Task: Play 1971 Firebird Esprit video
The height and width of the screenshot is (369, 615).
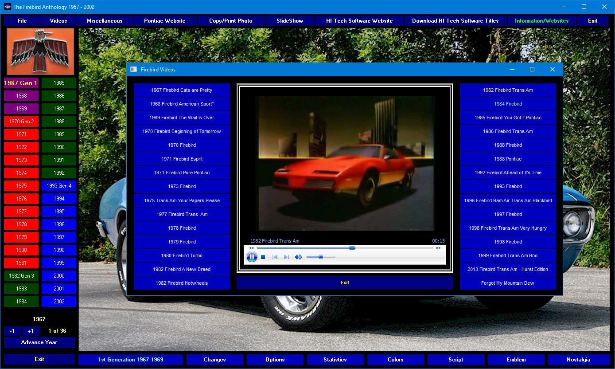Action: point(182,159)
